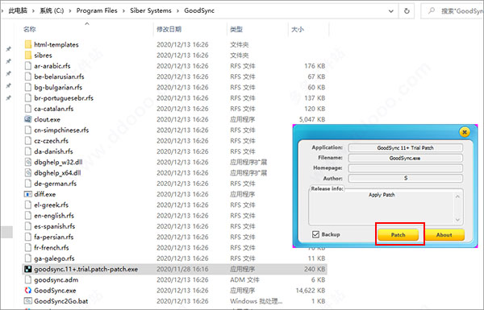
Task: Select the bg-bulgarian.rfs file name
Action: (x=58, y=87)
